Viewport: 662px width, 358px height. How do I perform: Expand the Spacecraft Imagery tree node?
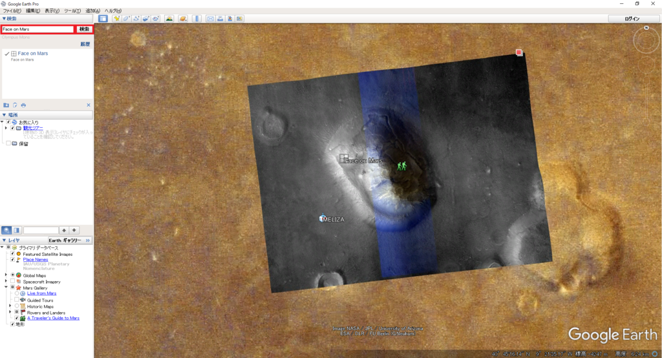pos(6,282)
